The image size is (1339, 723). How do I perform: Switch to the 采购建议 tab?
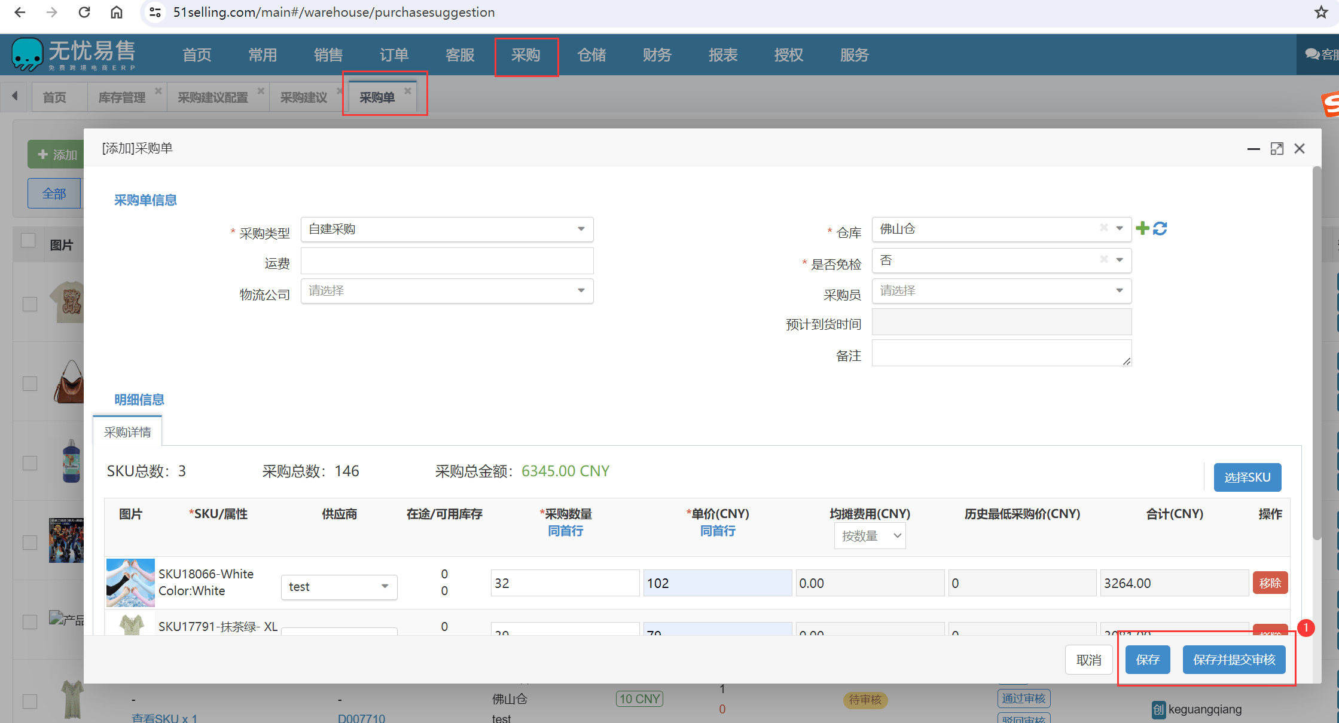(x=304, y=97)
